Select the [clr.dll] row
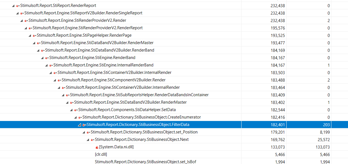Viewport: 348px width, 164px height. tap(174, 155)
